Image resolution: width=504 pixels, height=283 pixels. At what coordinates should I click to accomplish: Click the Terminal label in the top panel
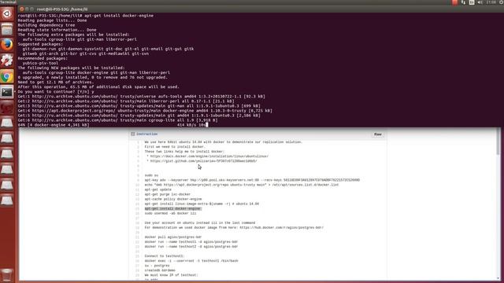point(8,2)
